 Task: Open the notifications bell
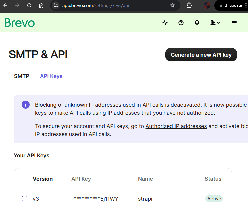(197, 23)
